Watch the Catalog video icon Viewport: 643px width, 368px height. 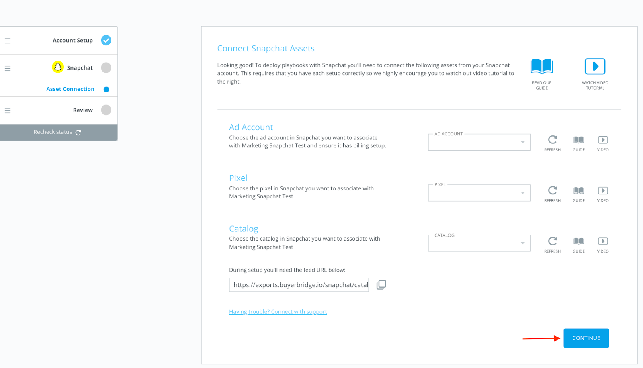(x=602, y=241)
